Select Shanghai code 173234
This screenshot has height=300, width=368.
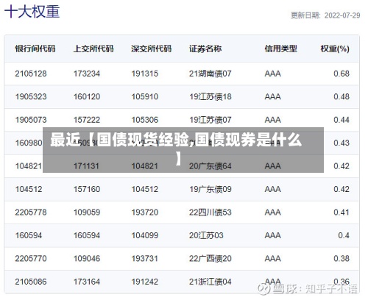tap(87, 74)
